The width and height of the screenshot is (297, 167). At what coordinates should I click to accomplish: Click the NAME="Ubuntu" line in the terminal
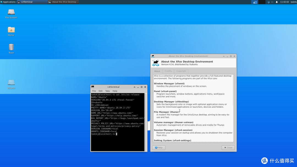coord(99,97)
